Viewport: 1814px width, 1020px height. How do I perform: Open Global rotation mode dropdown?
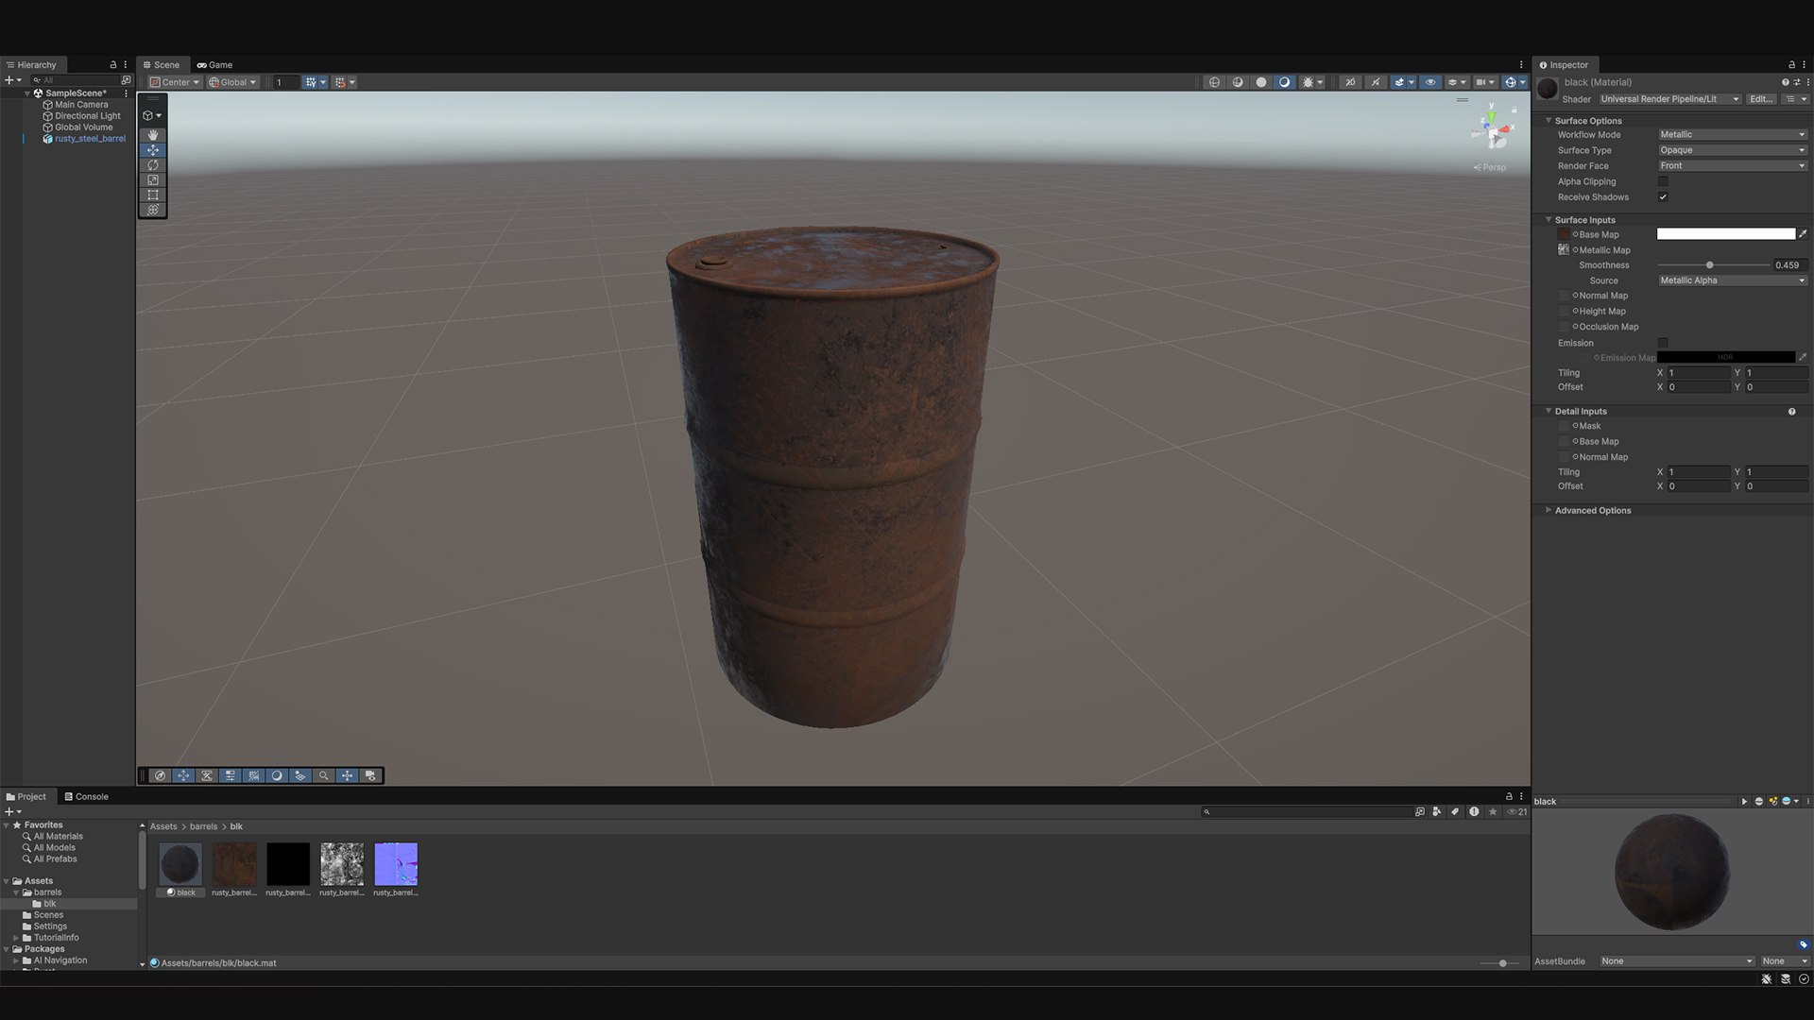coord(232,82)
